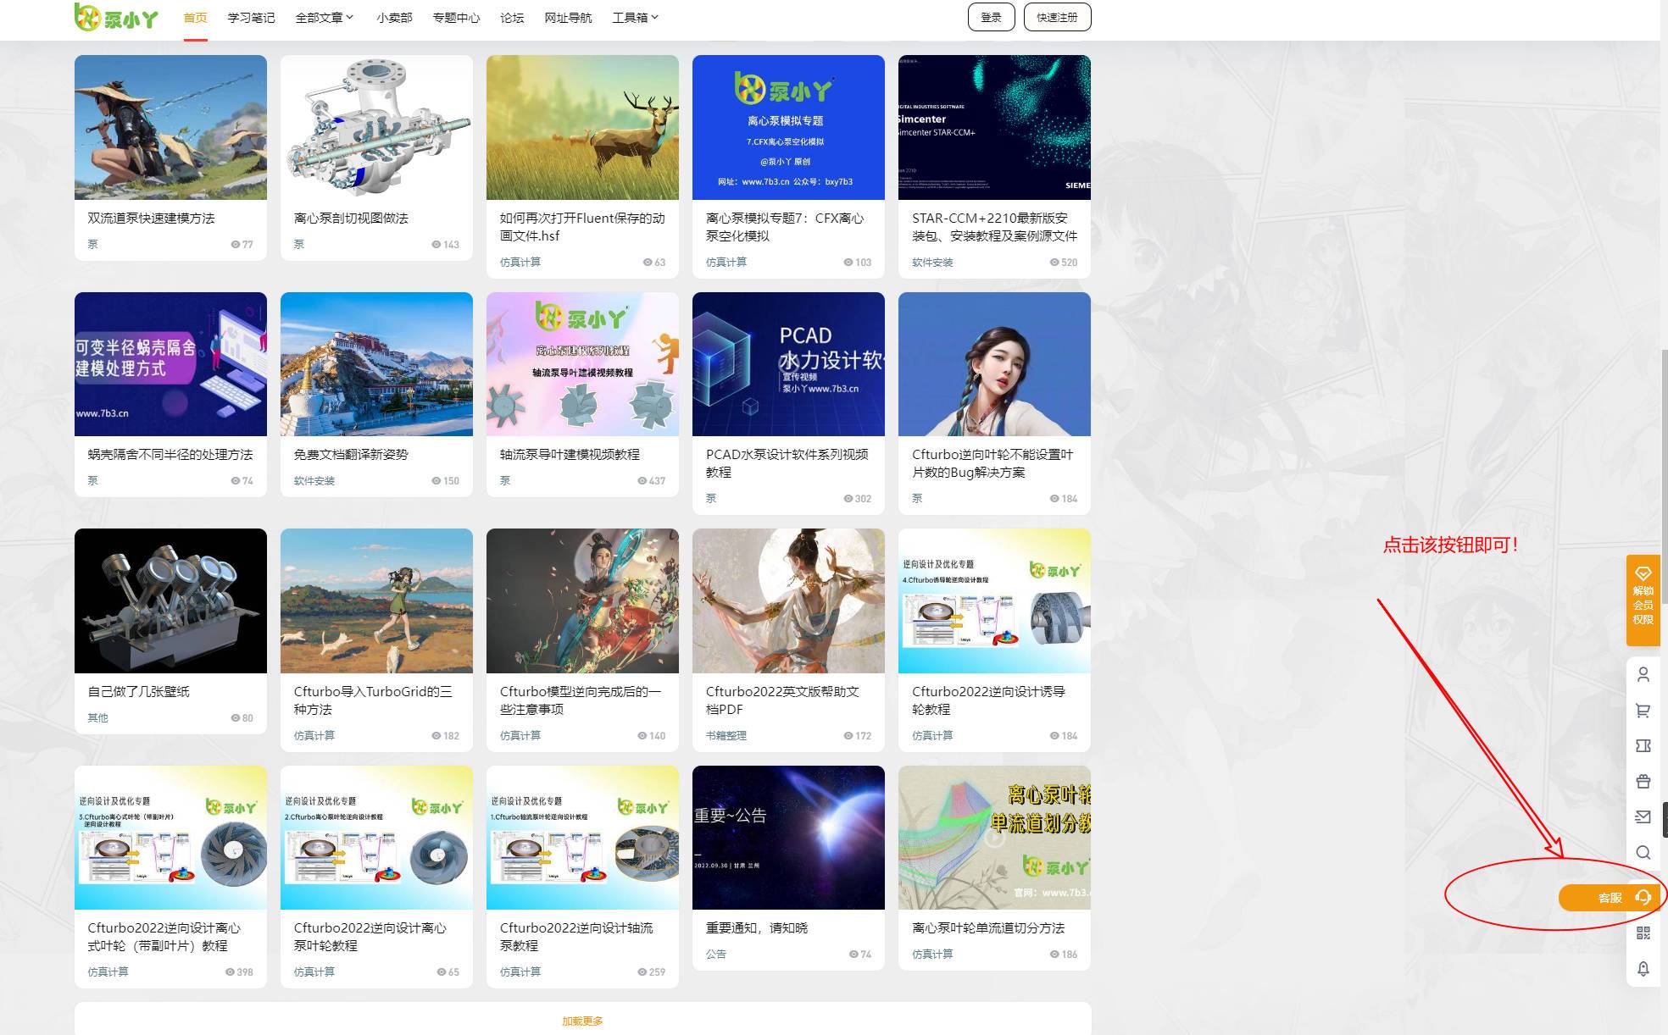Click the 可变半径蜗壳隔舌 thumbnail
Screen dimensions: 1668x1035
pos(170,364)
